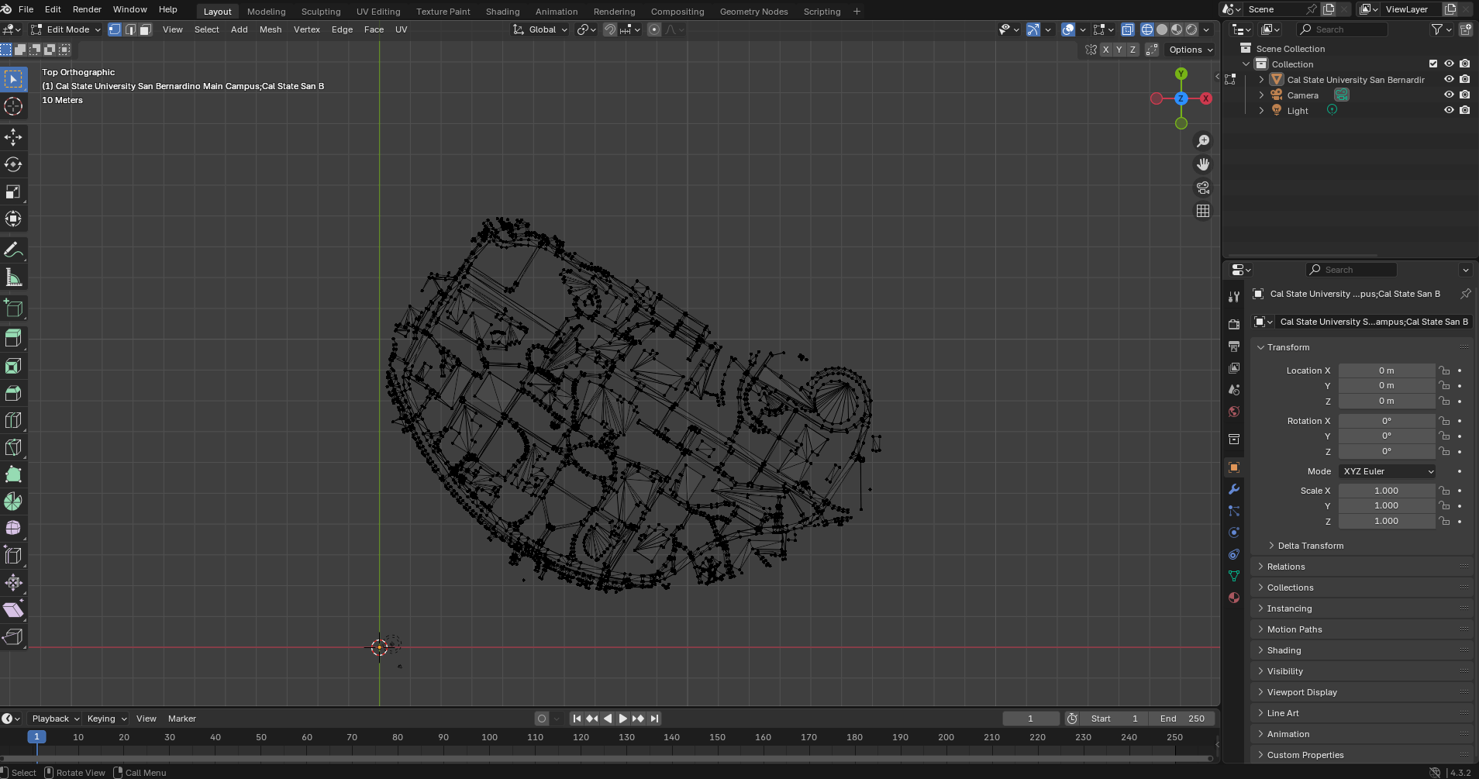Click the Location X value field

tap(1386, 371)
